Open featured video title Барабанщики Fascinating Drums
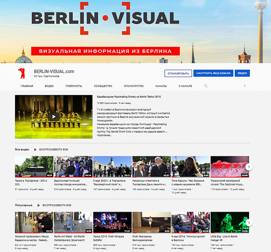Image resolution: width=271 pixels, height=252 pixels. pyautogui.click(x=129, y=97)
